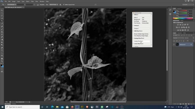Viewport: 195px width, 109px height.
Task: Collapse the Color Efex Pro 4 section
Action: (x=133, y=44)
